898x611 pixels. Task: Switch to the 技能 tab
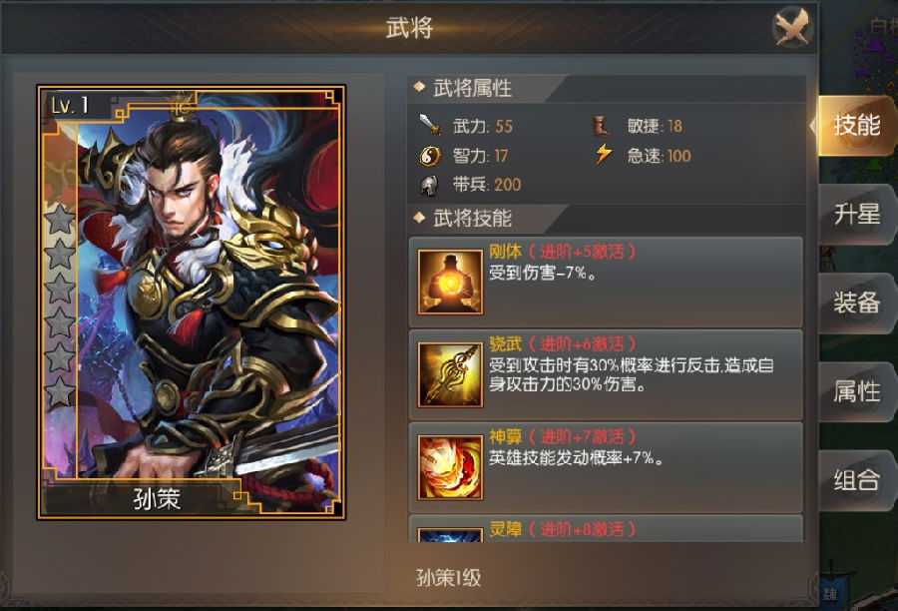click(x=856, y=125)
